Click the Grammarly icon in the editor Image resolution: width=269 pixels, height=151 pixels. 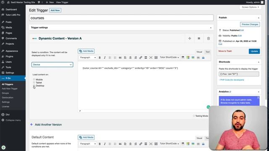click(208, 107)
